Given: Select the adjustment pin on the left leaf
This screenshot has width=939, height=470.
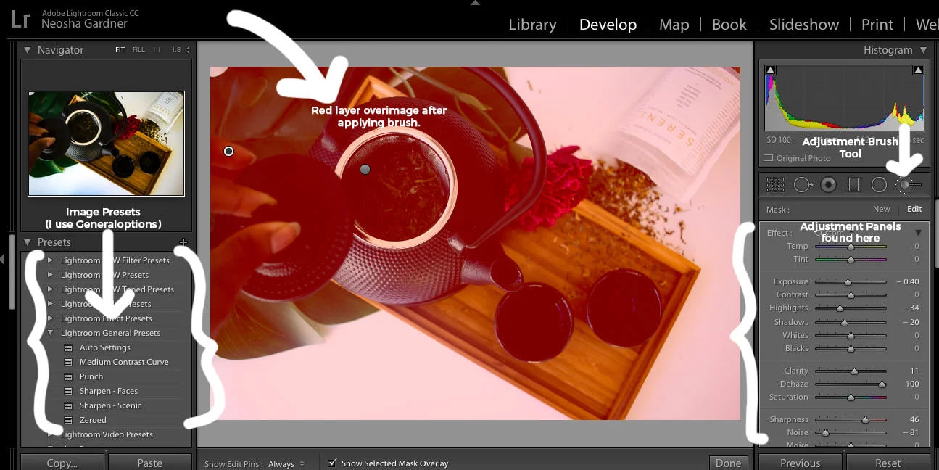Looking at the screenshot, I should click(x=228, y=151).
